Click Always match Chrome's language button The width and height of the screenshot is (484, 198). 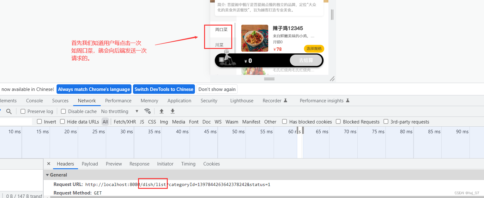point(94,89)
